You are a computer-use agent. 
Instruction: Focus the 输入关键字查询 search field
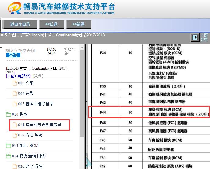coord(20,51)
